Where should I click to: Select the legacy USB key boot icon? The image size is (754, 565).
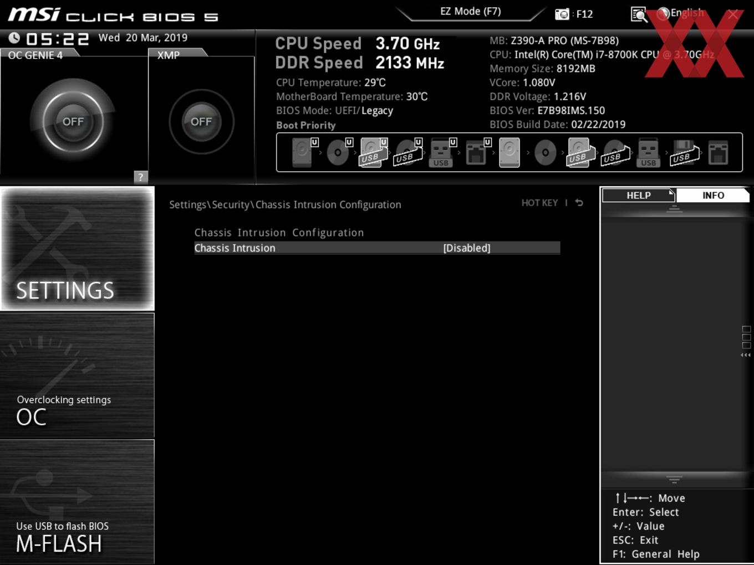648,152
